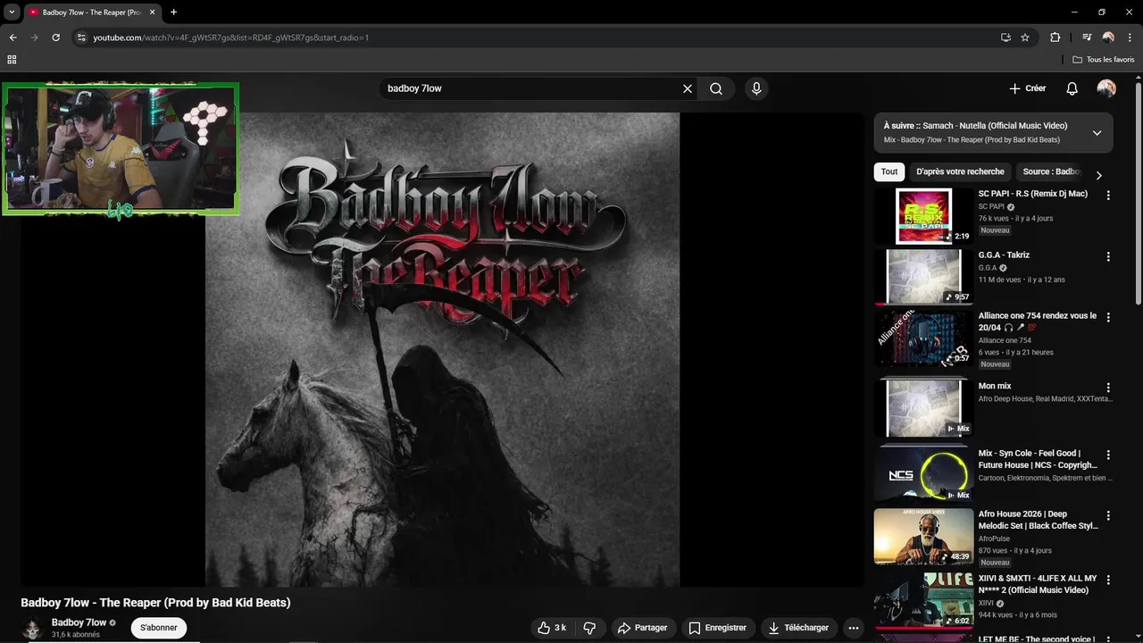Viewport: 1143px width, 643px height.
Task: Open options for Mon mix
Action: tap(1108, 388)
